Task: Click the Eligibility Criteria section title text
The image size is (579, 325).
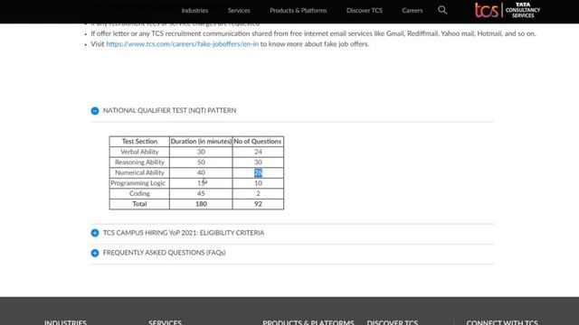Action: [x=184, y=233]
